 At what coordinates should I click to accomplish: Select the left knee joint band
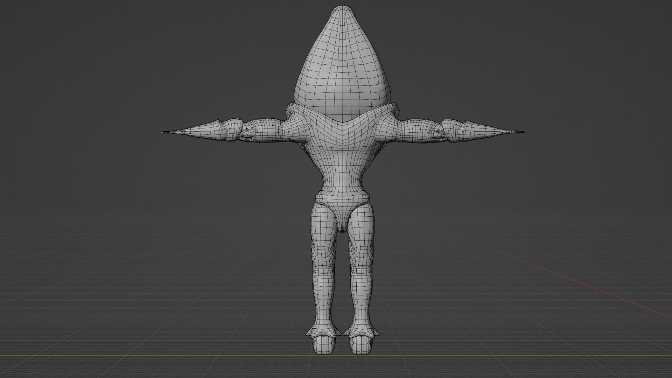324,271
